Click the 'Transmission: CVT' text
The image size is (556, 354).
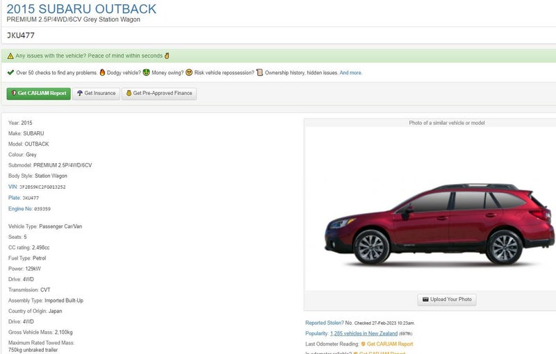coord(29,290)
